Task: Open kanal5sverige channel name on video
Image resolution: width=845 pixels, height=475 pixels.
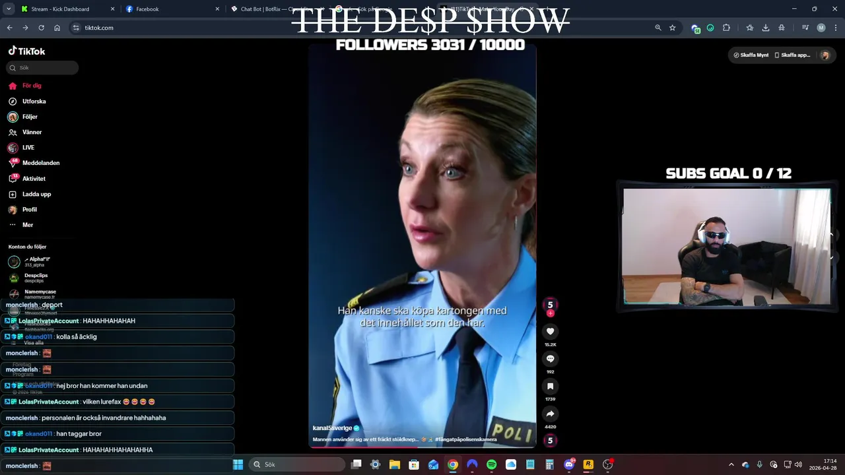Action: coord(332,428)
